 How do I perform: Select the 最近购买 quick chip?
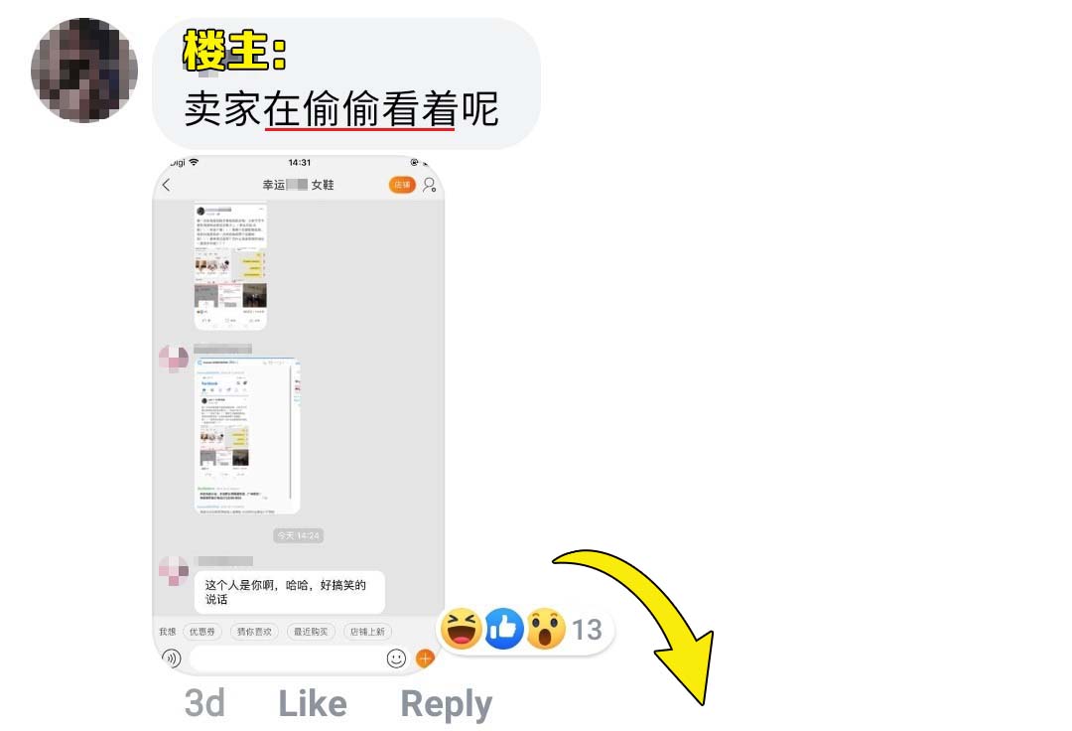point(311,631)
